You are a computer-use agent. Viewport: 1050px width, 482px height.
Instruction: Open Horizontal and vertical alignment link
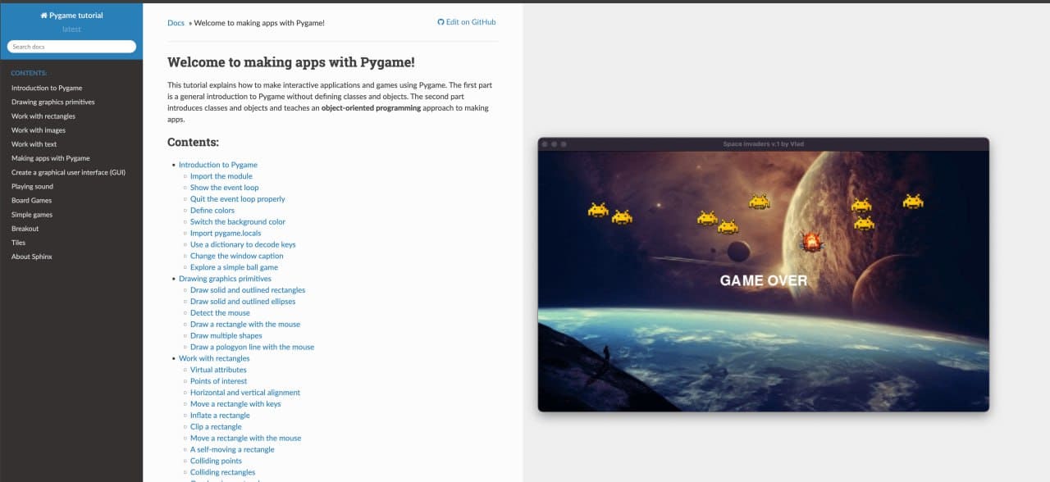coord(245,393)
